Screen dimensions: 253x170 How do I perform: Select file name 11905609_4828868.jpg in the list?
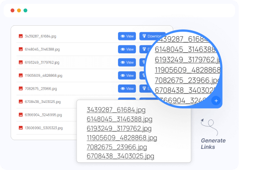(44, 76)
